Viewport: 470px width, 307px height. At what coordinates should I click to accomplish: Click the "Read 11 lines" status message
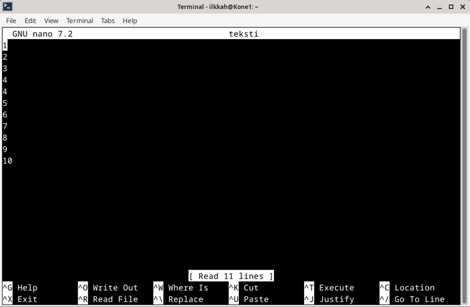[x=231, y=276]
